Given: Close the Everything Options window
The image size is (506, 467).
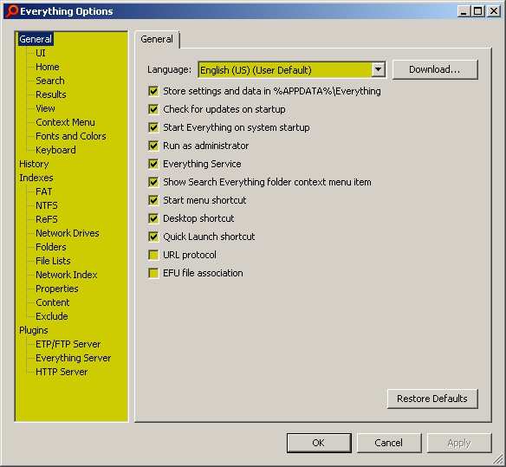Looking at the screenshot, I should [494, 11].
